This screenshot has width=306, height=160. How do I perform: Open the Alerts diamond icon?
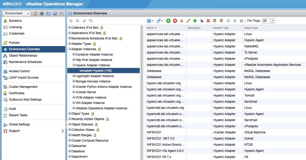click(41, 14)
